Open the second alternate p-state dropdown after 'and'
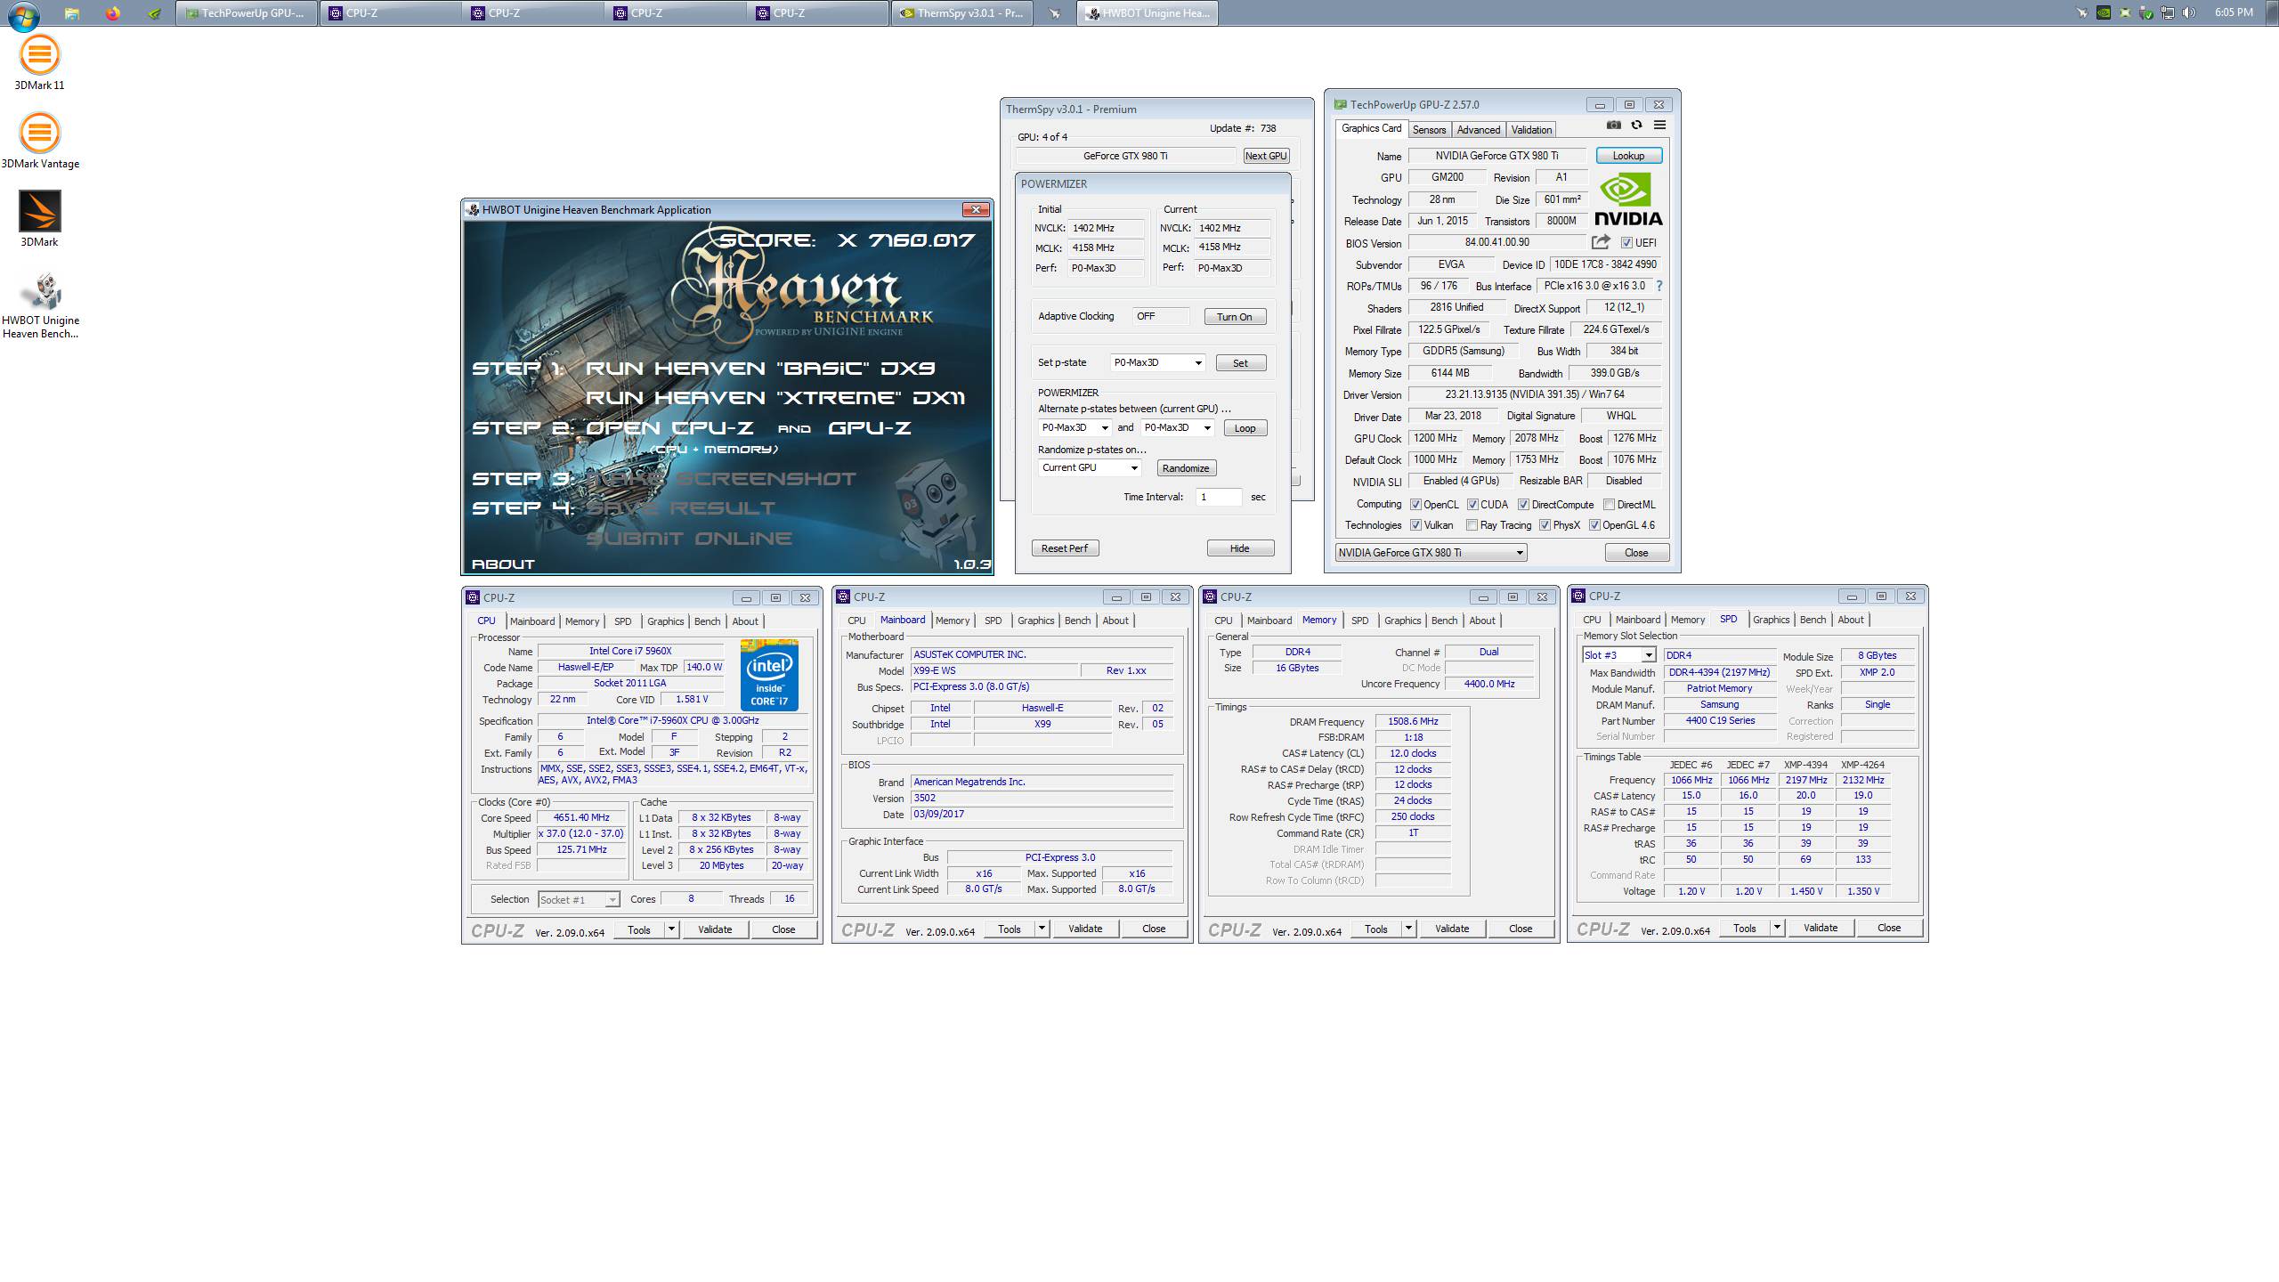 tap(1178, 427)
